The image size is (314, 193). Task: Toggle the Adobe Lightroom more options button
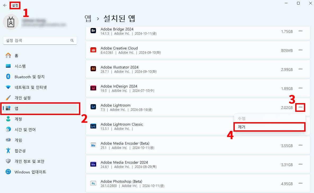pos(300,107)
